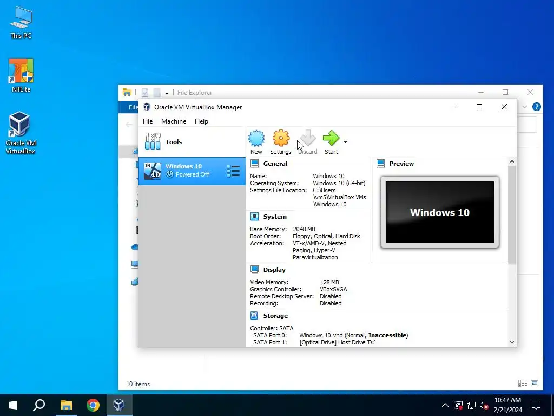
Task: Open the Help menu in VirtualBox
Action: tap(201, 121)
